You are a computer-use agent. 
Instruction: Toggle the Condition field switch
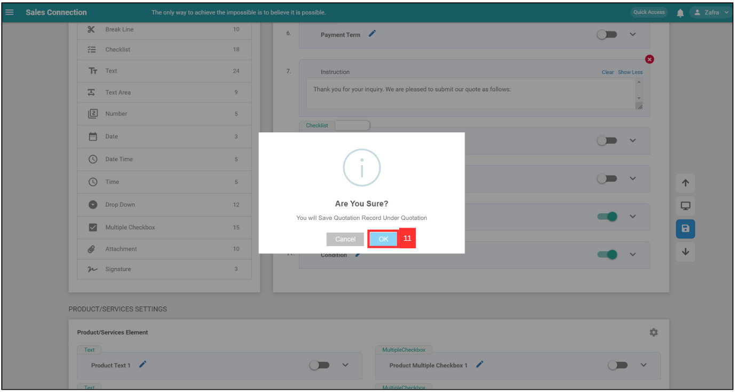click(607, 255)
